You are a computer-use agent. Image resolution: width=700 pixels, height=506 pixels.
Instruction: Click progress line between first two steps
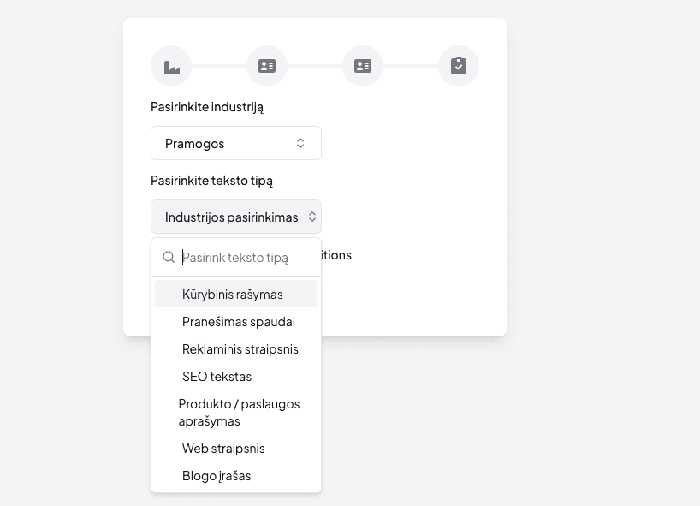(x=219, y=66)
